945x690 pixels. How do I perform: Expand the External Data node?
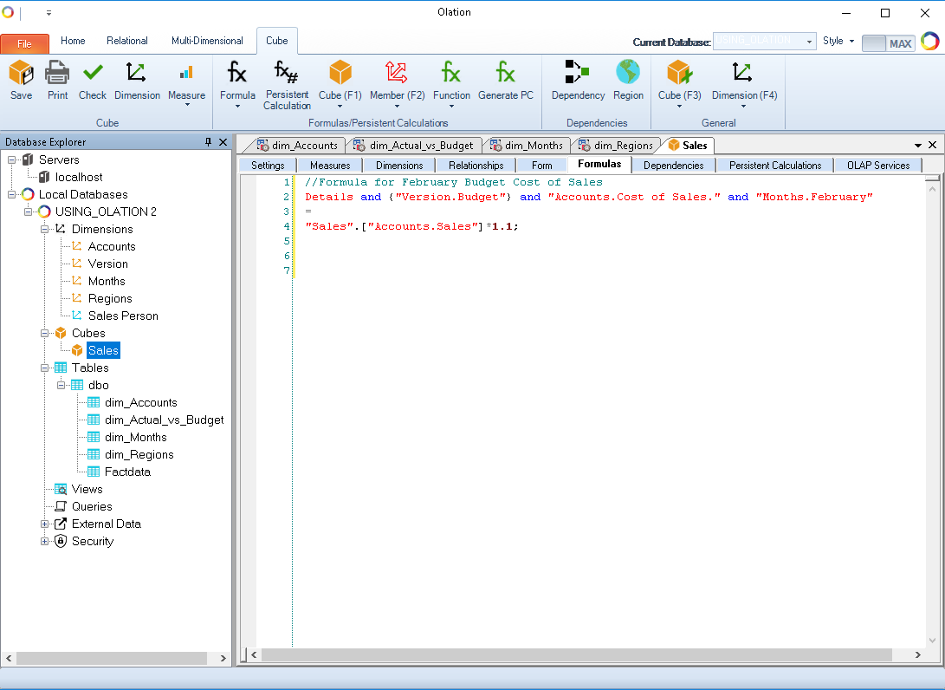click(44, 524)
